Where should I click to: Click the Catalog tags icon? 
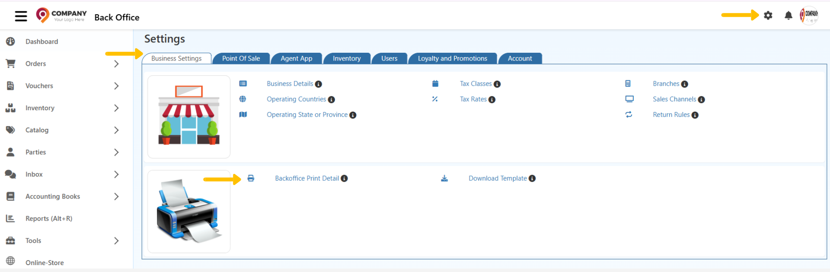pos(10,130)
